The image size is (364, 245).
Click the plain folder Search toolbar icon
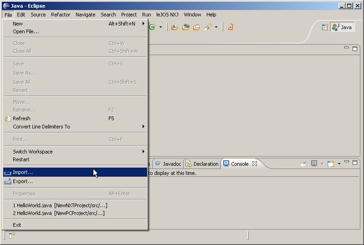tap(196, 27)
